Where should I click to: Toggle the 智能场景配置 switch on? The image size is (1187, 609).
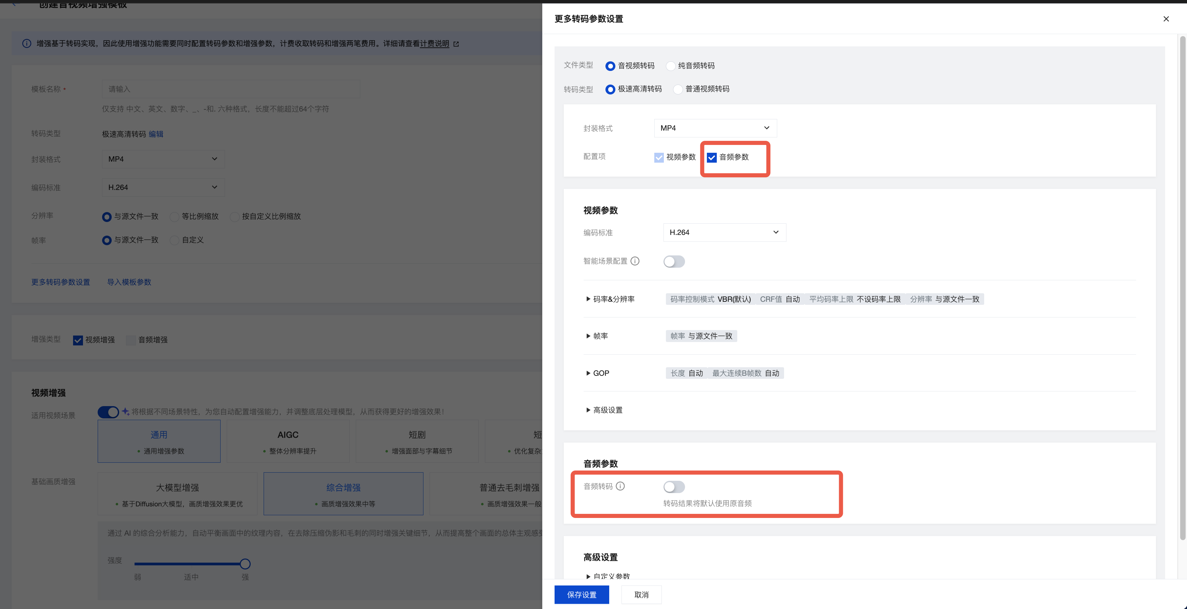tap(674, 262)
